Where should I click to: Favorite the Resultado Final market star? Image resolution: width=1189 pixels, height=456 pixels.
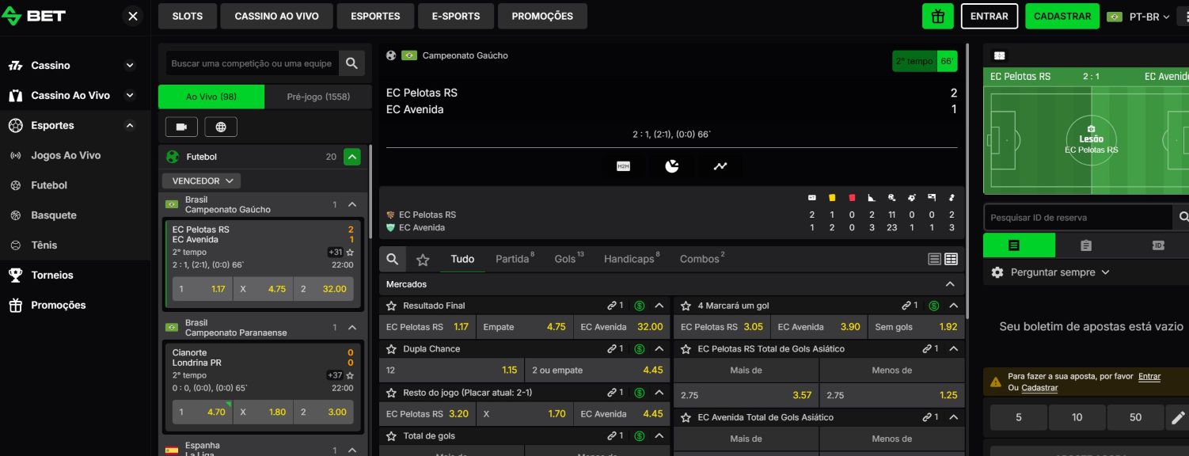[x=391, y=306]
